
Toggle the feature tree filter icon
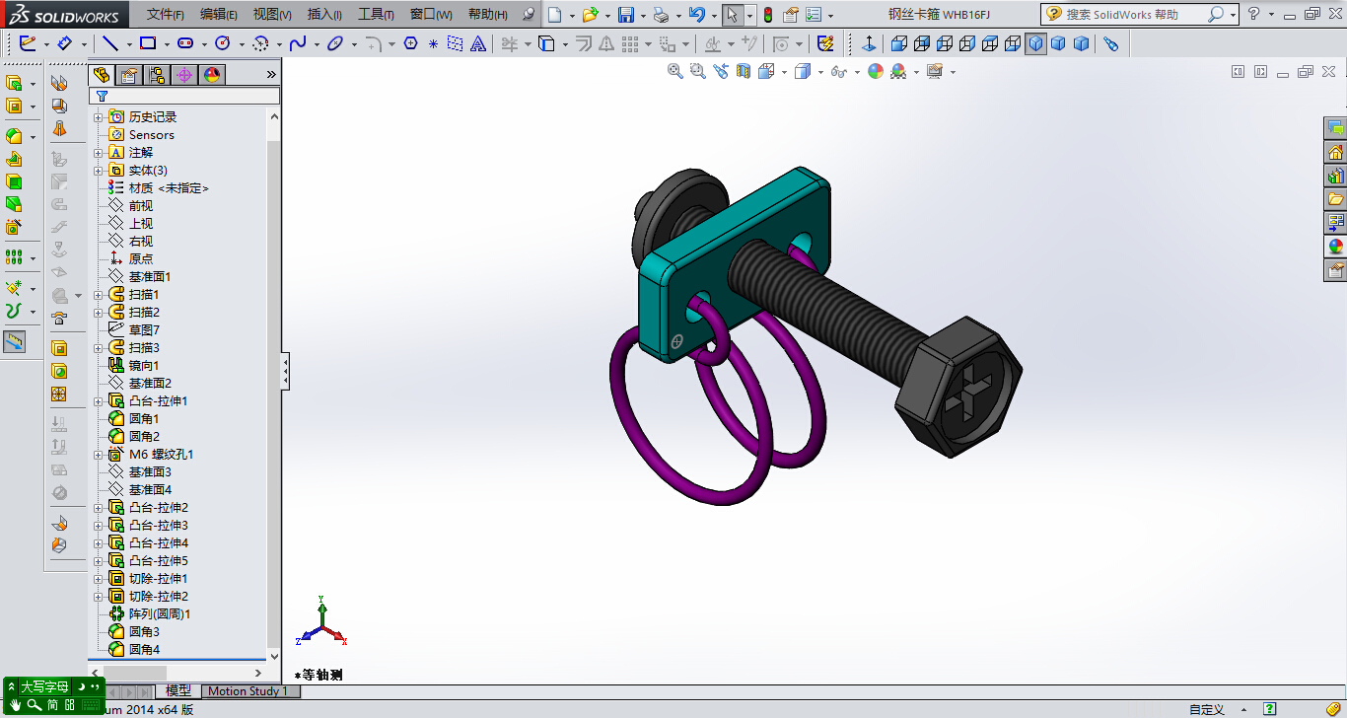point(102,96)
